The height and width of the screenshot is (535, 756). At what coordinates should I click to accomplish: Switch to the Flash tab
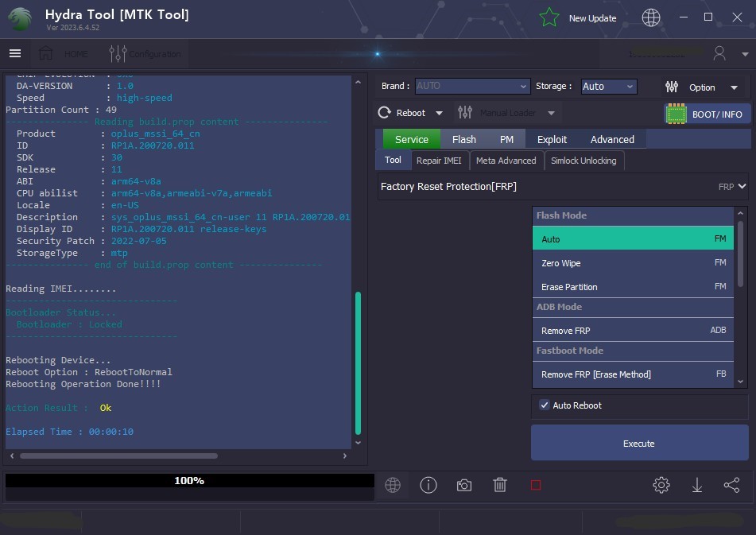click(463, 139)
